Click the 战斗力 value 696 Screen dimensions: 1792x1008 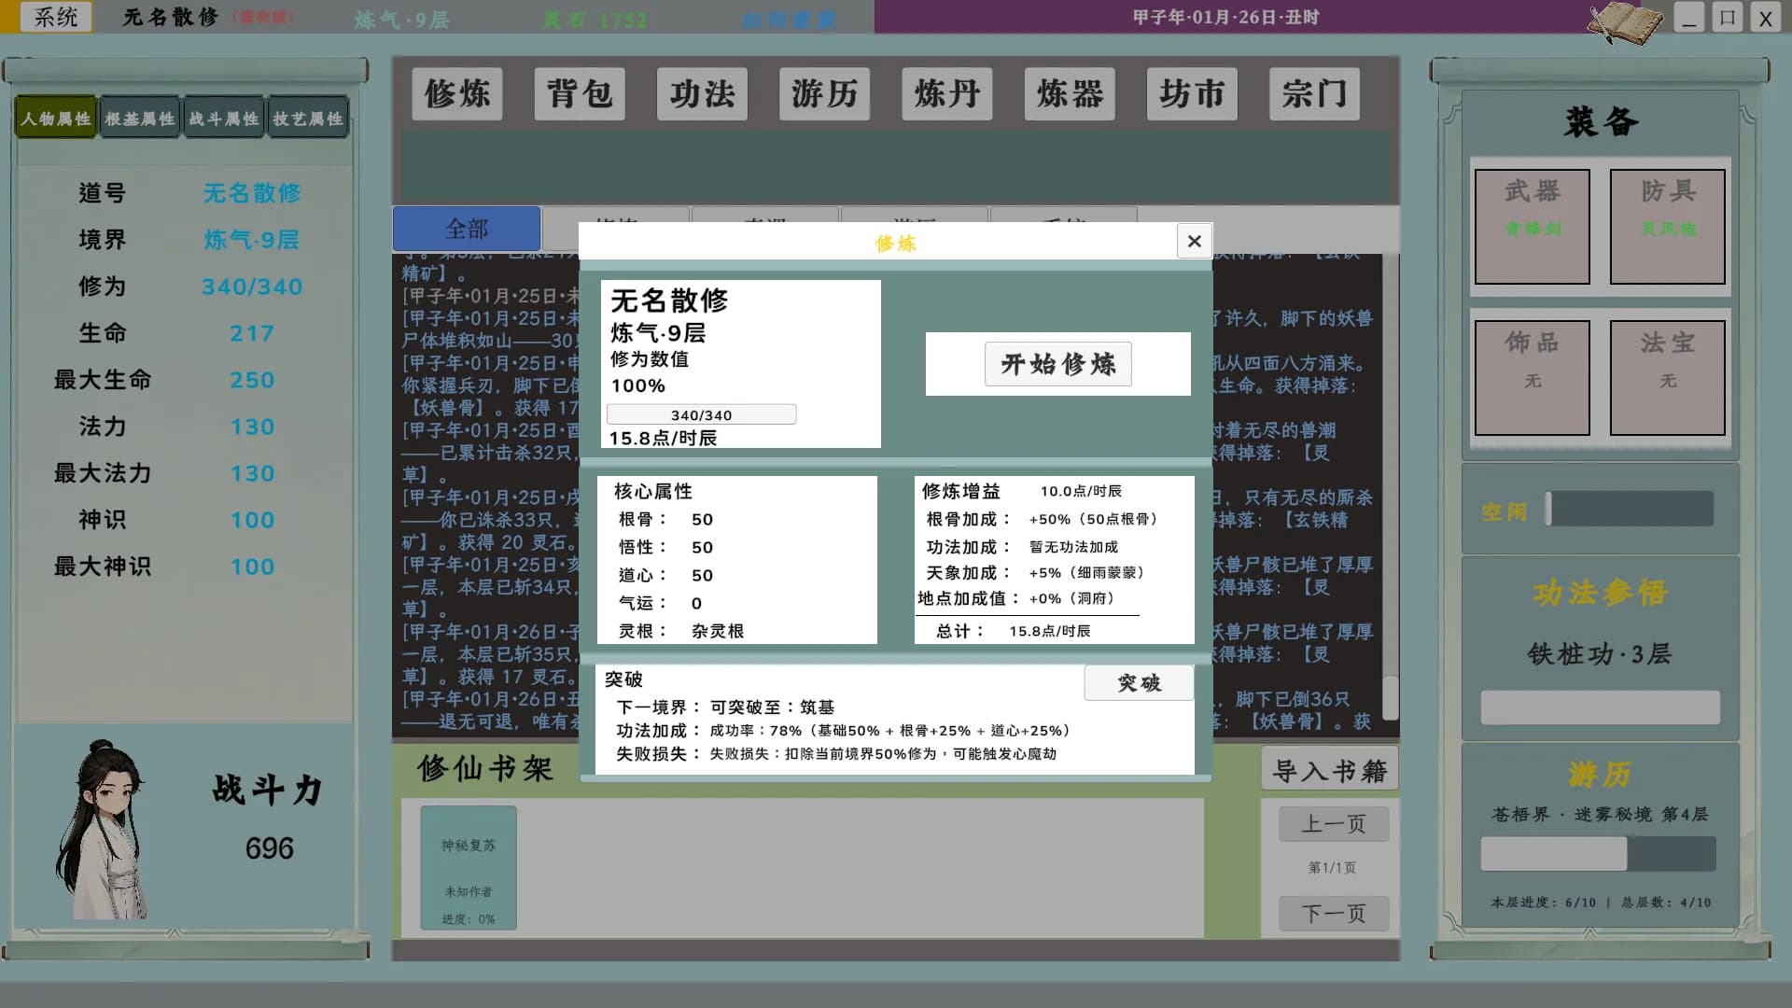(269, 848)
